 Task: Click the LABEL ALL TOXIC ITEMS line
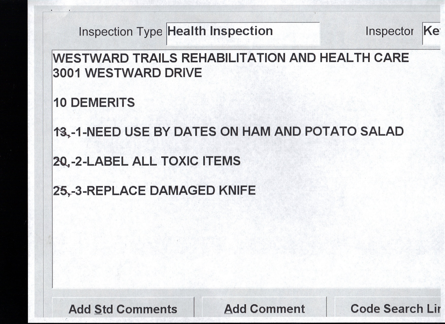tap(147, 161)
